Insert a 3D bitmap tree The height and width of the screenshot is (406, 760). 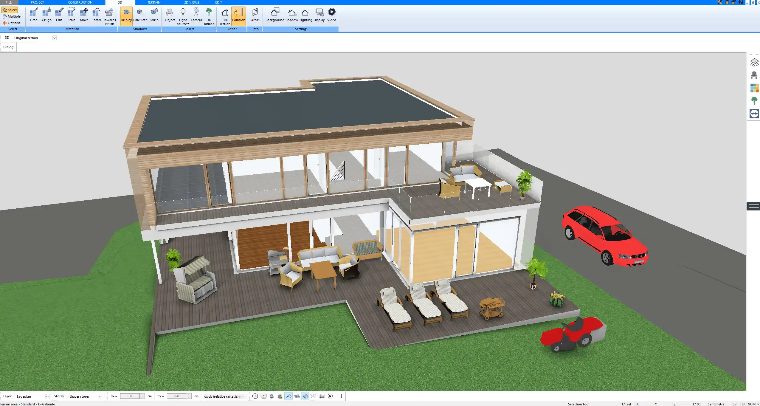click(209, 17)
